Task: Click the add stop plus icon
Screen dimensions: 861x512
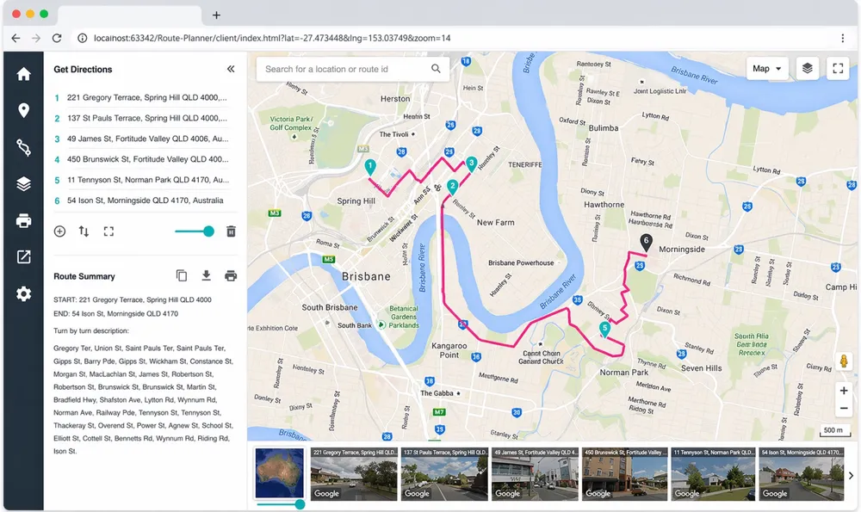Action: [59, 231]
